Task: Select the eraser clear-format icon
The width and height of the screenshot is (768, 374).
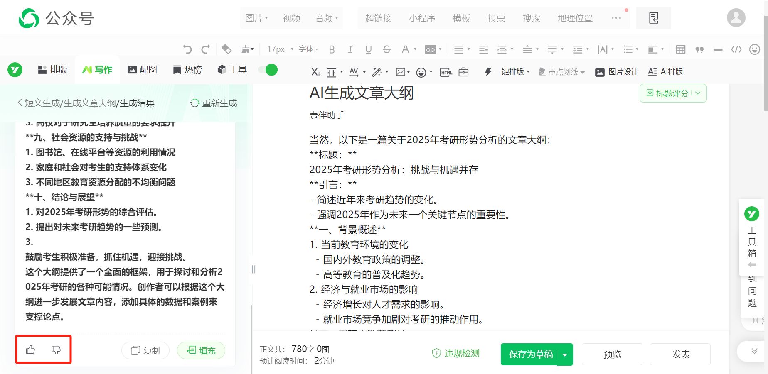Action: 226,49
